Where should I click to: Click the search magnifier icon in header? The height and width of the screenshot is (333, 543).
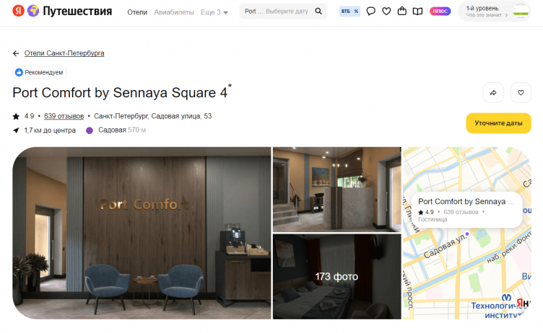(318, 12)
